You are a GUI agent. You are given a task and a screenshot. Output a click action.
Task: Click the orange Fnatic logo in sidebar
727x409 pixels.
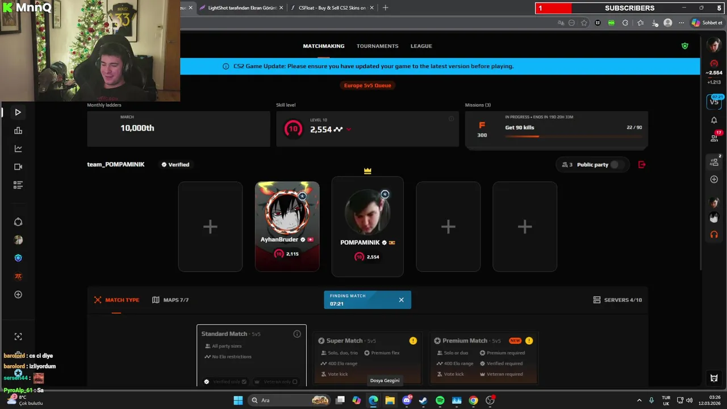pyautogui.click(x=18, y=276)
